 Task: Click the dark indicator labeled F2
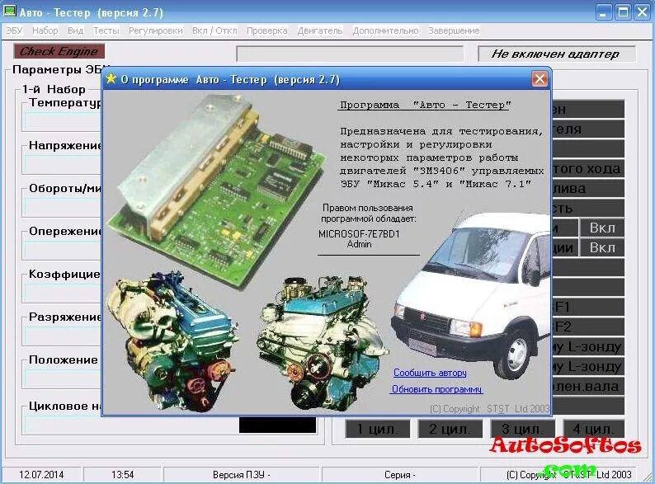(x=588, y=327)
